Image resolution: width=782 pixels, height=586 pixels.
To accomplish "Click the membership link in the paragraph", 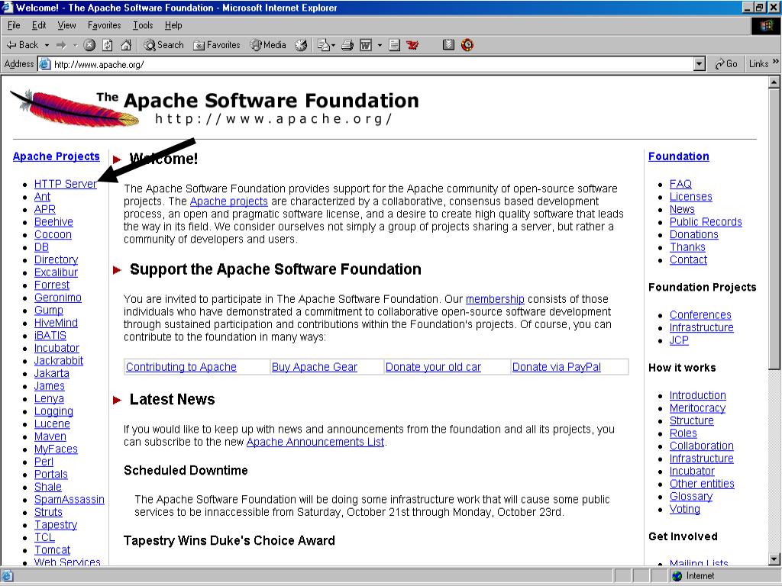I will (x=495, y=299).
